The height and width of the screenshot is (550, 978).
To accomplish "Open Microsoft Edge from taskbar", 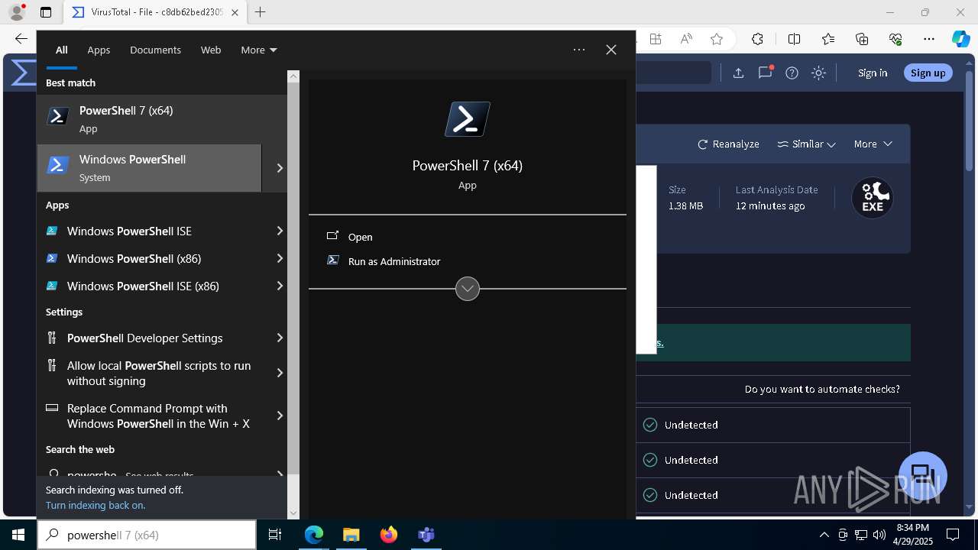I will coord(314,535).
